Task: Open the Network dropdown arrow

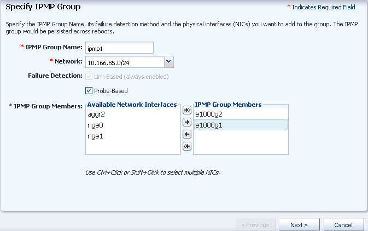Action: (169, 62)
